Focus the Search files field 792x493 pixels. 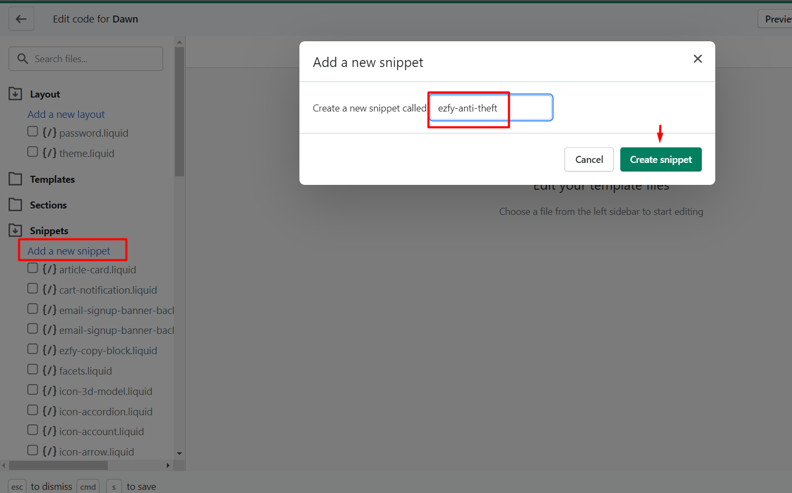click(x=86, y=58)
